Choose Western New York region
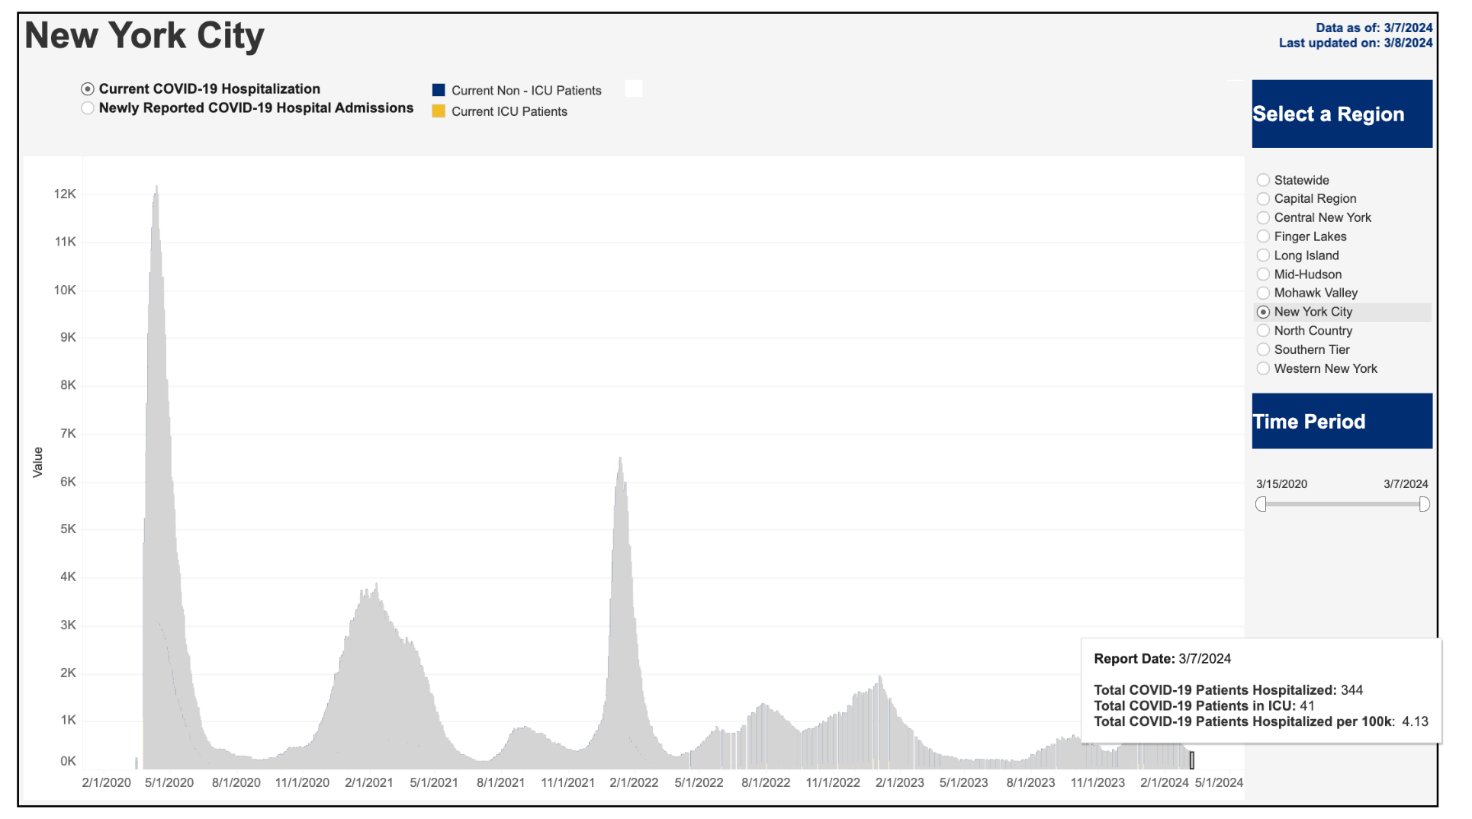 1263,369
